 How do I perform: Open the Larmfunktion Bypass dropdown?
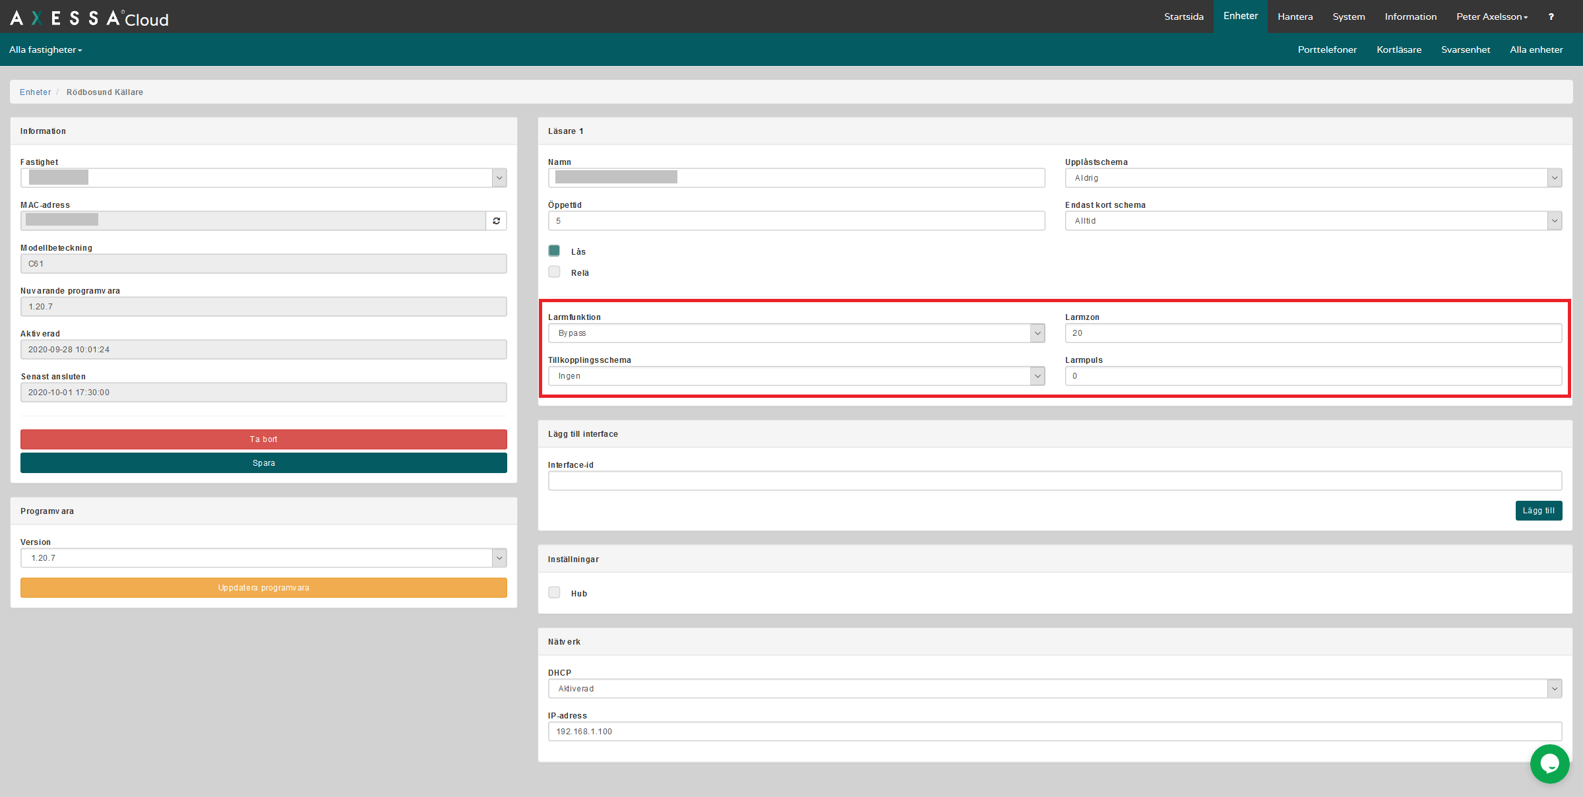(796, 333)
